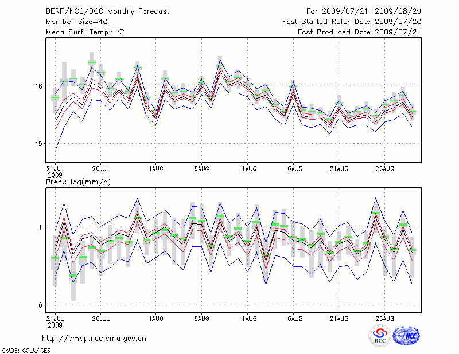This screenshot has width=459, height=354.
Task: Click 16AUG tick on precipitation chart axis
Action: tap(293, 318)
